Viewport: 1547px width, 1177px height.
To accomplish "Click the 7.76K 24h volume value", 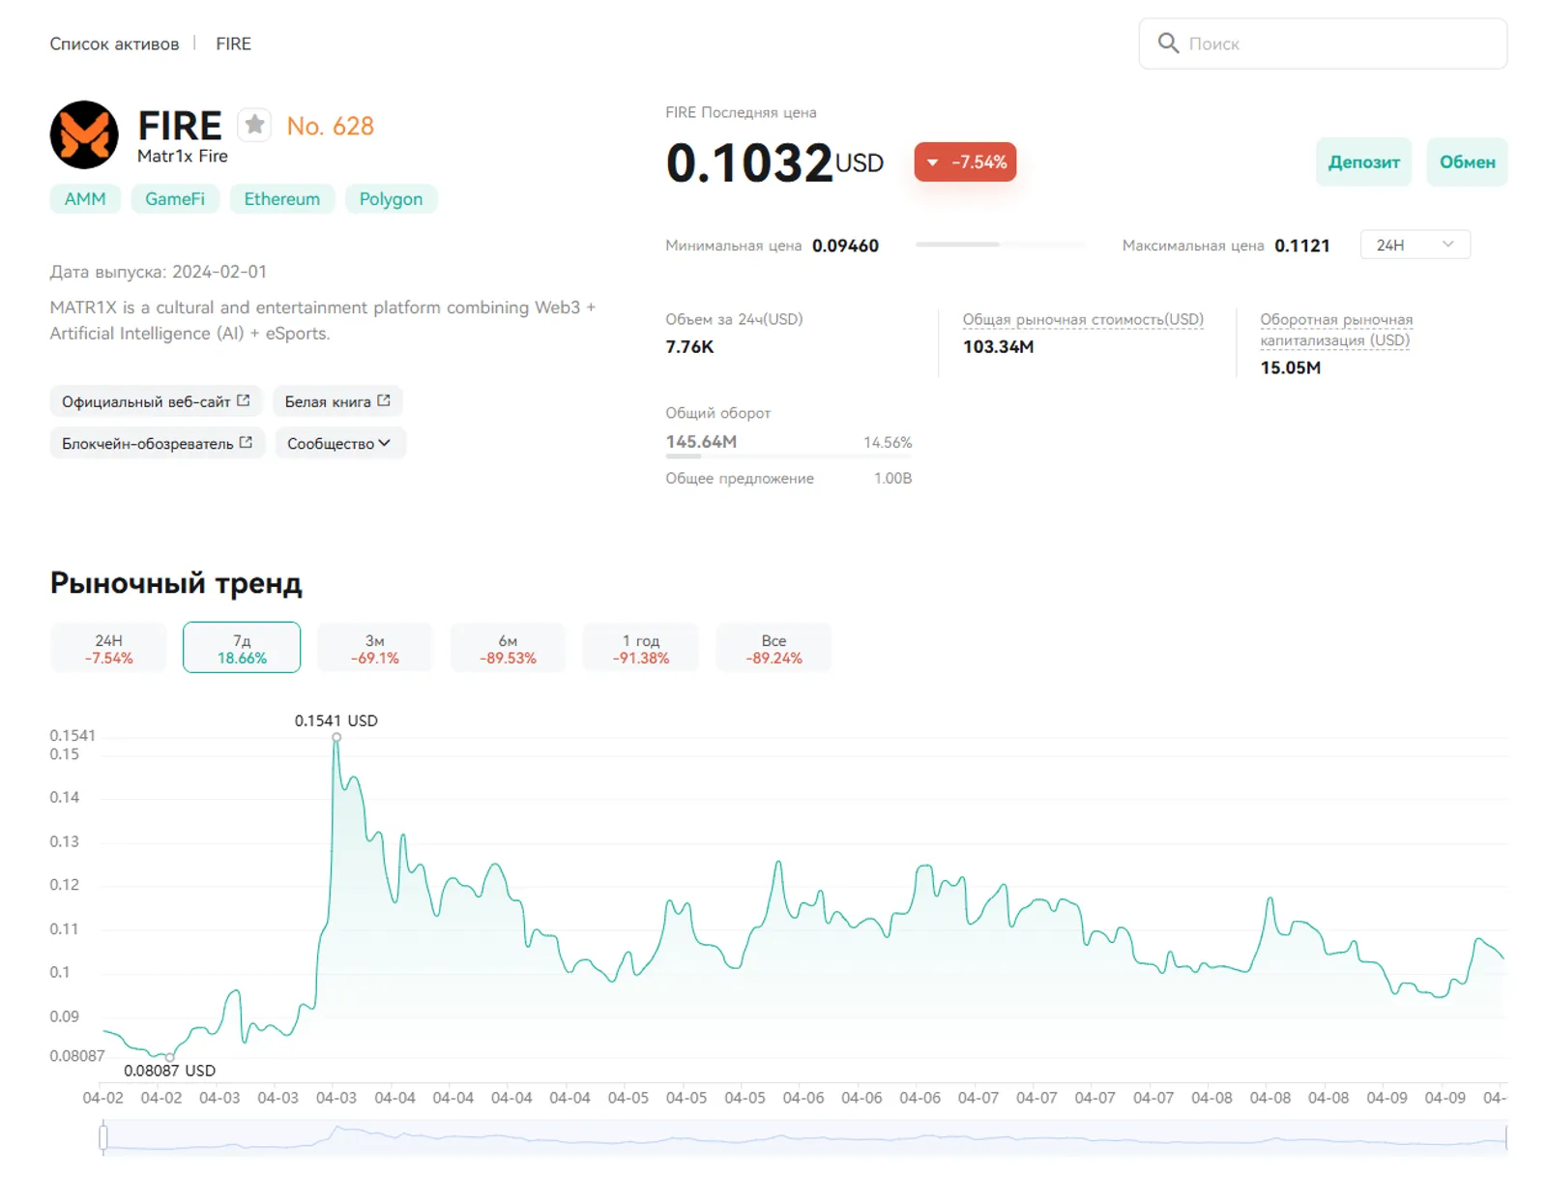I will (x=689, y=346).
